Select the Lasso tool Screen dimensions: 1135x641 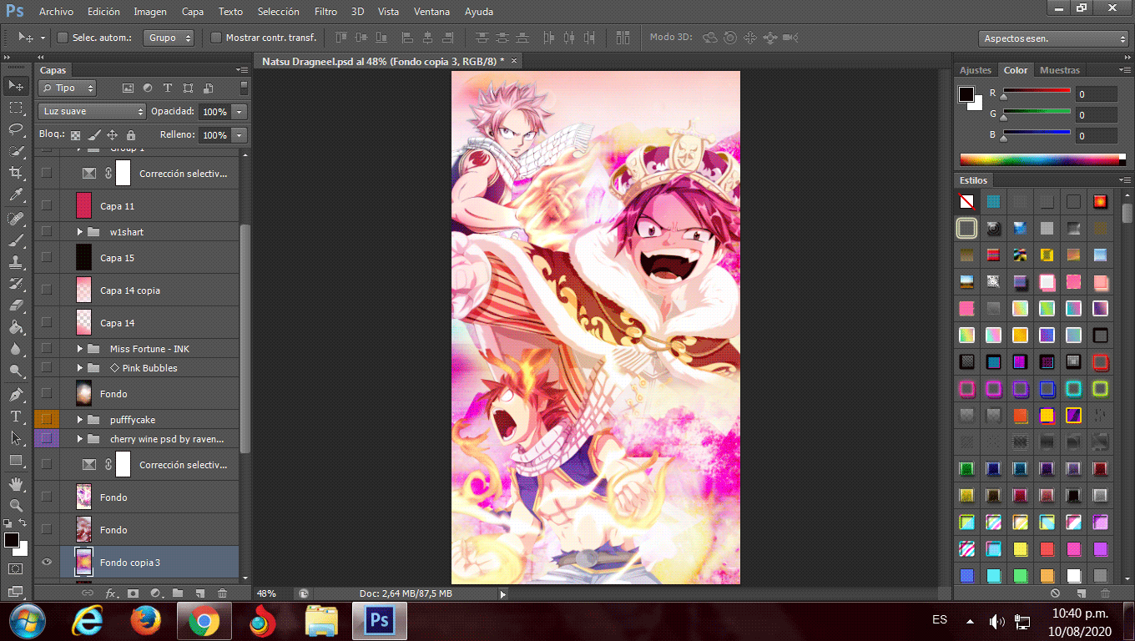click(15, 129)
